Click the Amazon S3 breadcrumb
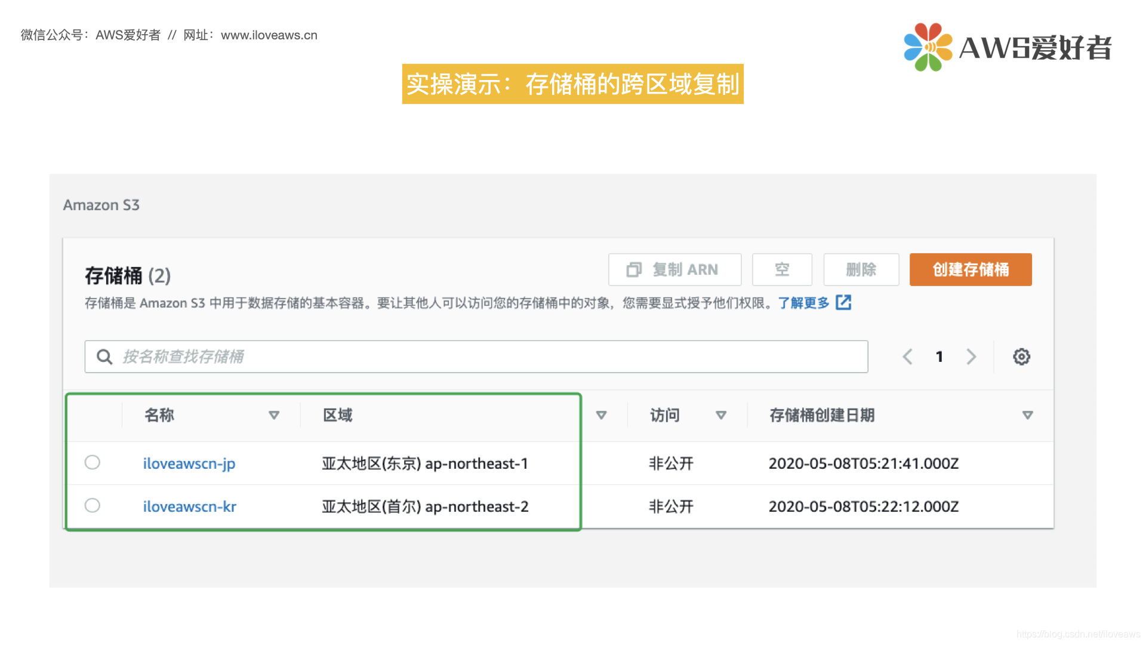Viewport: 1146px width, 645px height. [101, 205]
